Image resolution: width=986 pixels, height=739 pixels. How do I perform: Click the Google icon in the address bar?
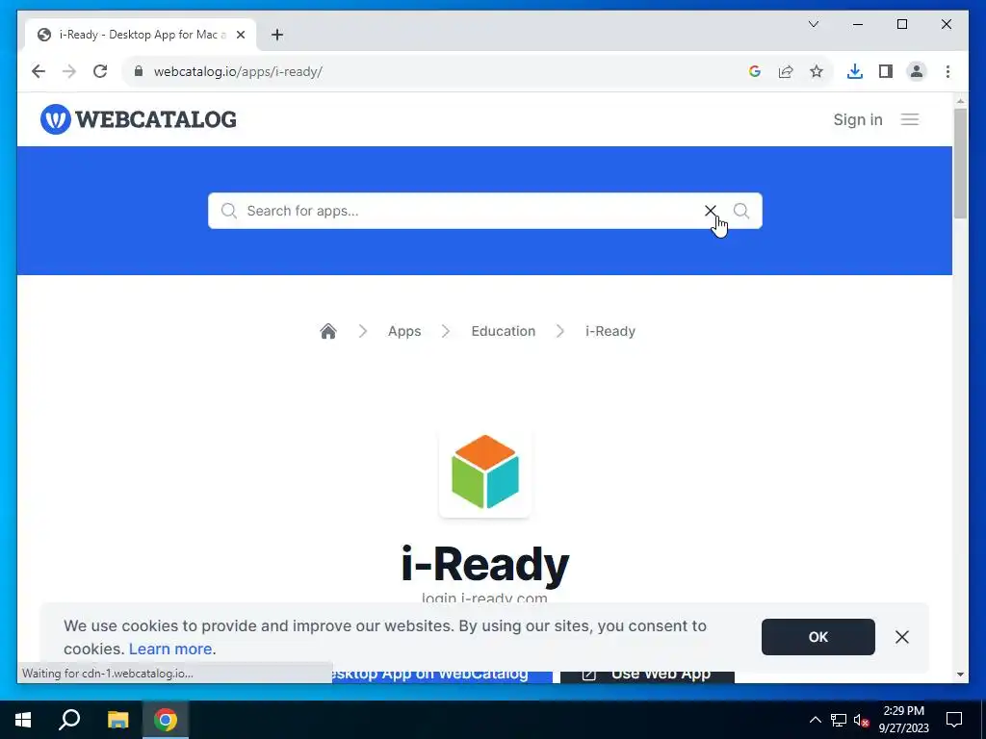[755, 71]
